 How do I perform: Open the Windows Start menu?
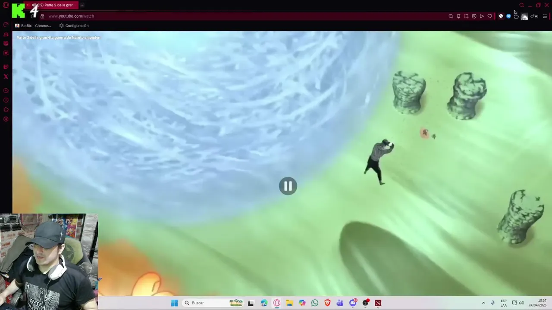(x=174, y=303)
